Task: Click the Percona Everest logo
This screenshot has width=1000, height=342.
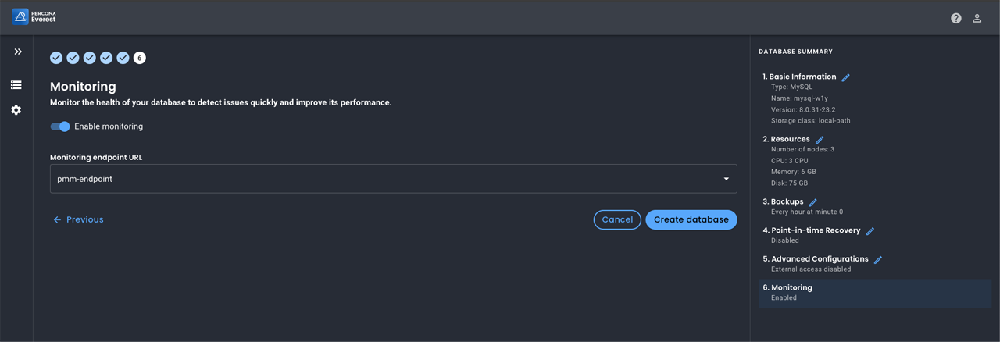Action: [34, 16]
